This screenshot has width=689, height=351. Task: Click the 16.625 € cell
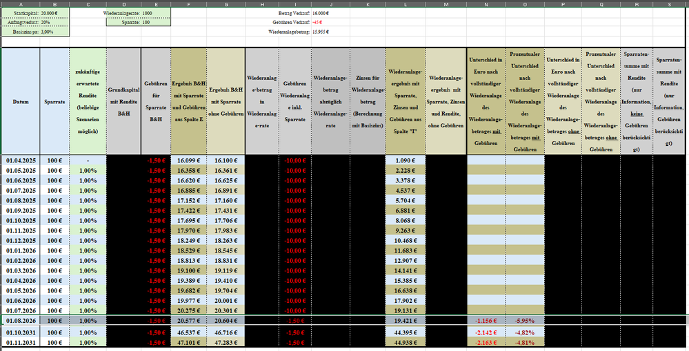pos(226,180)
